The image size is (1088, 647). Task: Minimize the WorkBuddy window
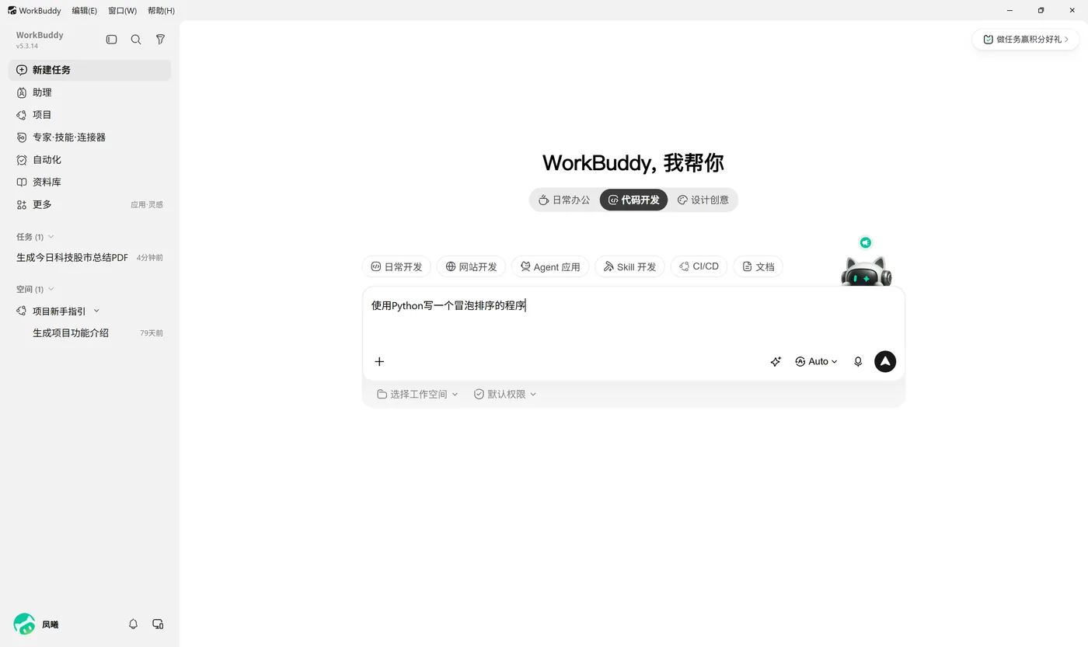tap(1010, 11)
